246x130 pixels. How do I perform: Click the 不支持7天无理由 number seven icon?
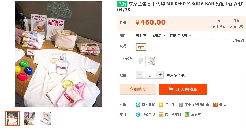point(181,105)
